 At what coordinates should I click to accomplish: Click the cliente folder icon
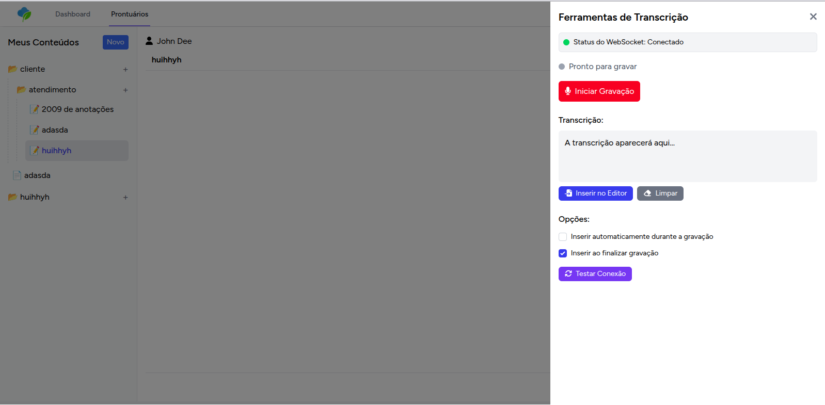(13, 69)
